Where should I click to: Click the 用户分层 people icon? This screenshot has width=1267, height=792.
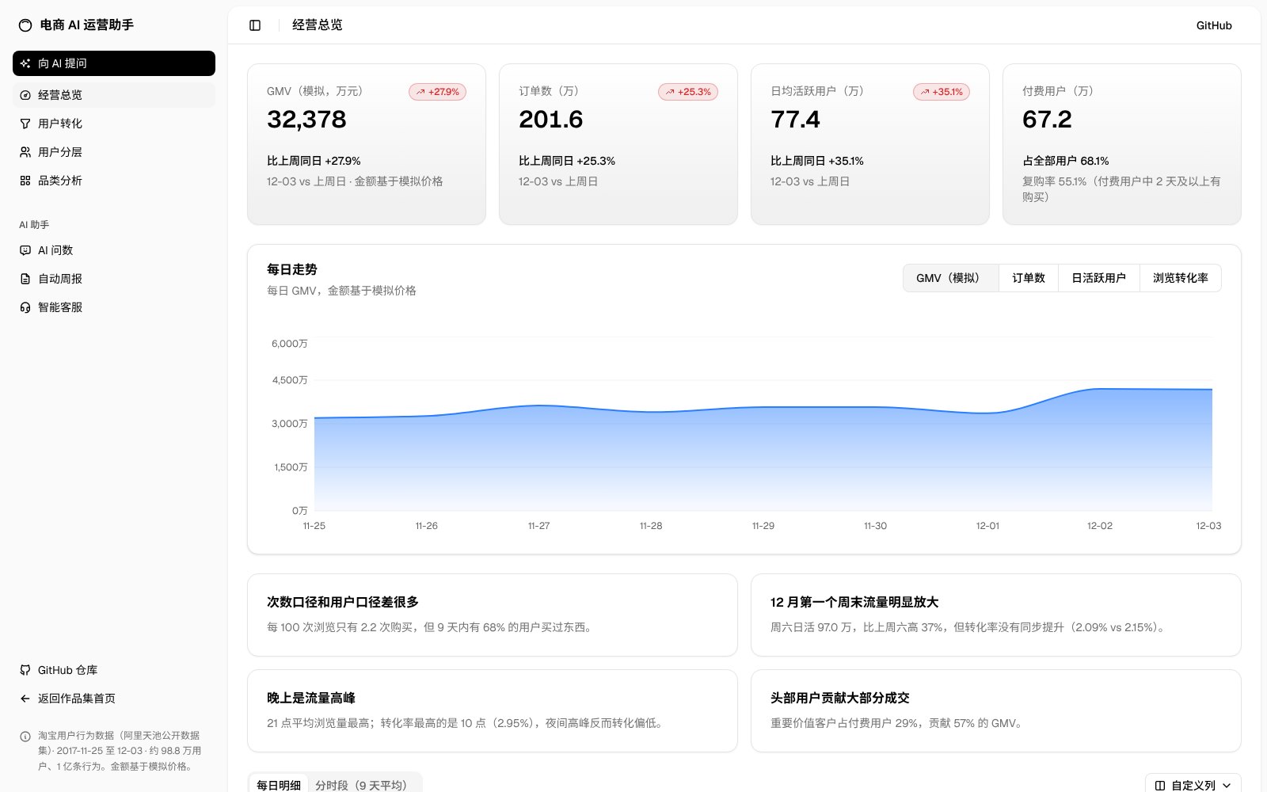[x=25, y=152]
